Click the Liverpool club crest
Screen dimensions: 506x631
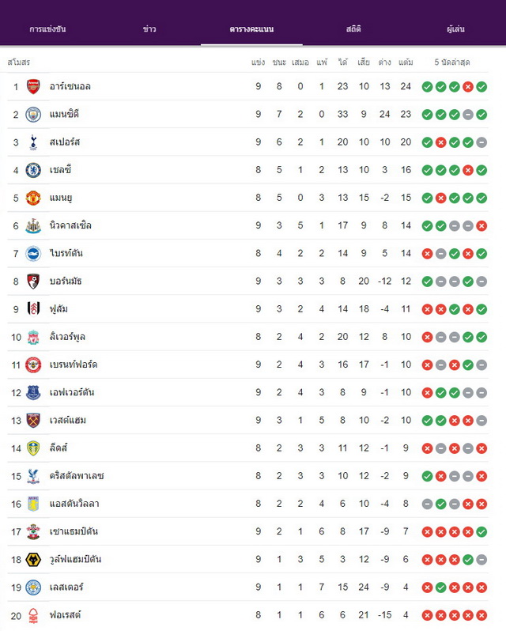coord(33,337)
